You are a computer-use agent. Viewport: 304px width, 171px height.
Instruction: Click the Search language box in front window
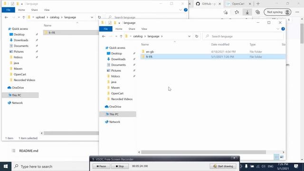point(243,36)
